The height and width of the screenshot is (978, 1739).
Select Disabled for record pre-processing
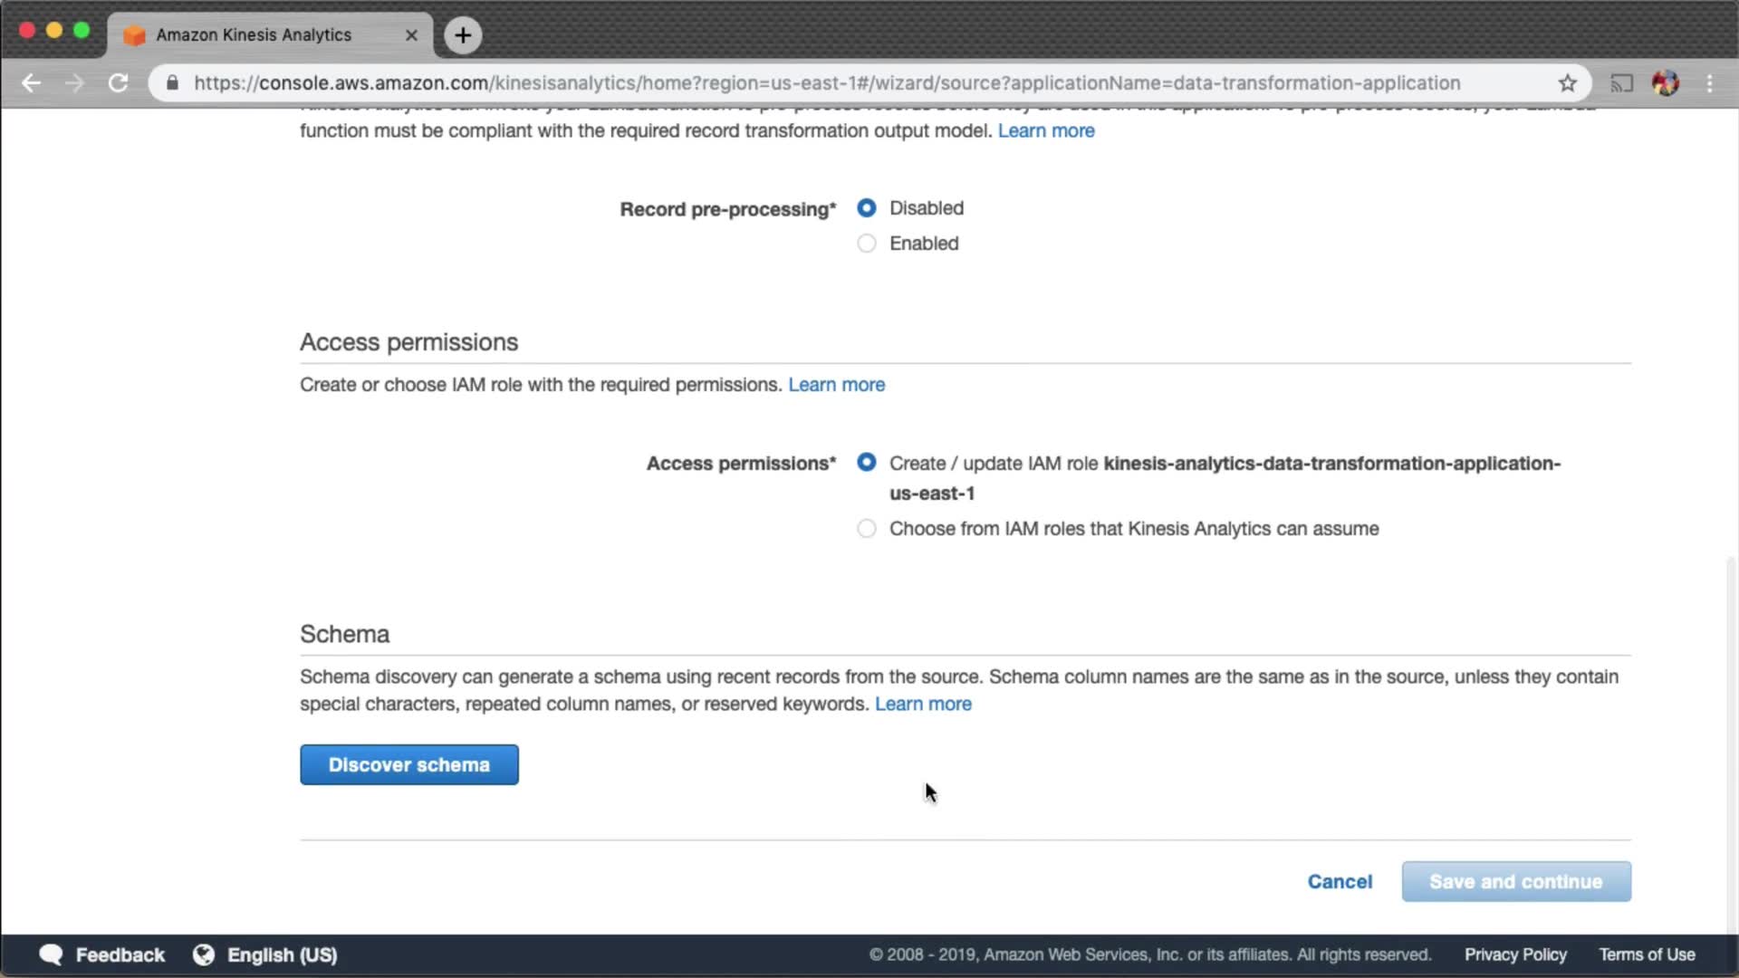(x=867, y=208)
